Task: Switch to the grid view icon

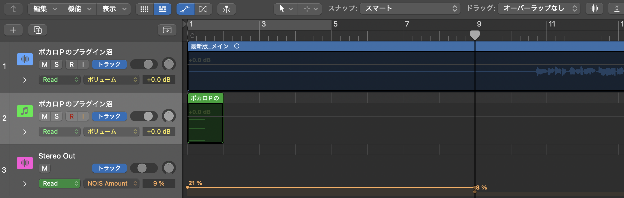Action: pyautogui.click(x=145, y=9)
